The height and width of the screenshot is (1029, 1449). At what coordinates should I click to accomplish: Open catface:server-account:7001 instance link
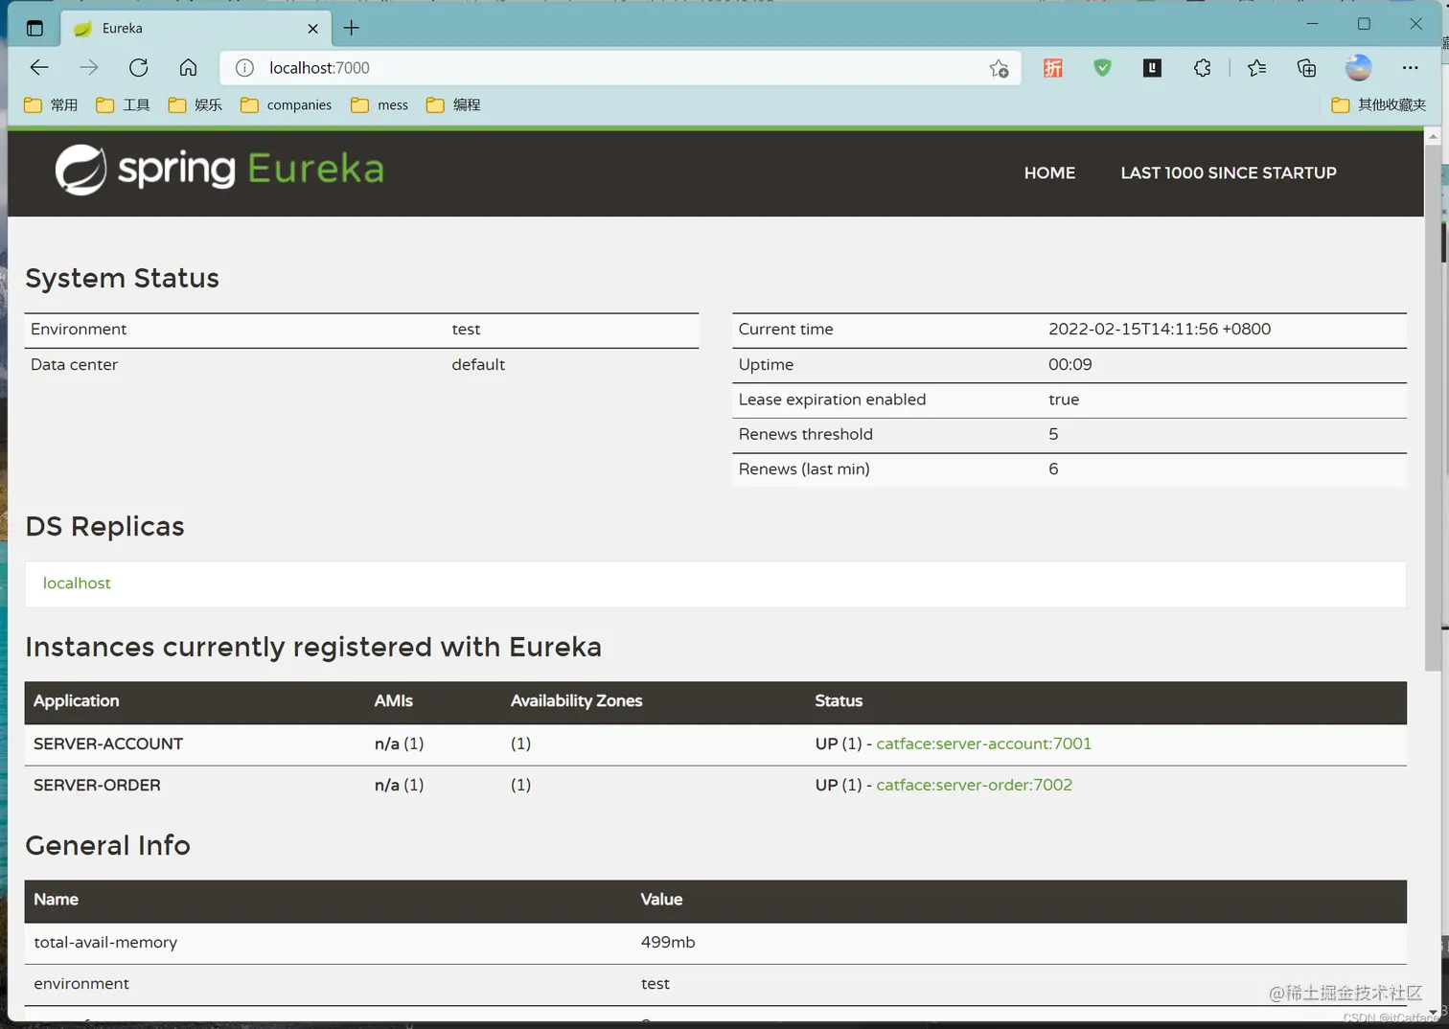(983, 743)
